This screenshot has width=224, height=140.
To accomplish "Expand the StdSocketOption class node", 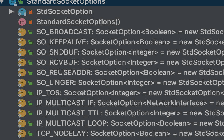I will 11,11.
